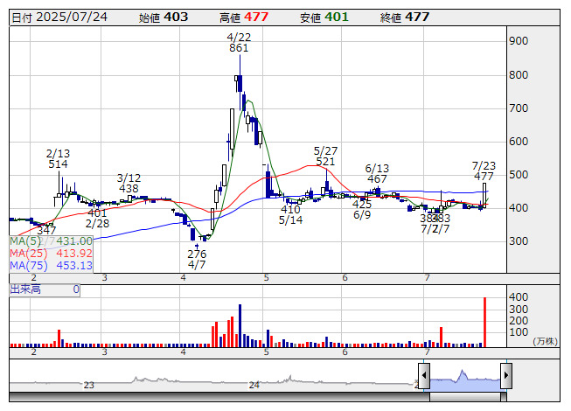Image resolution: width=571 pixels, height=411 pixels.
Task: Click the (万株) volume unit label
Action: (545, 341)
